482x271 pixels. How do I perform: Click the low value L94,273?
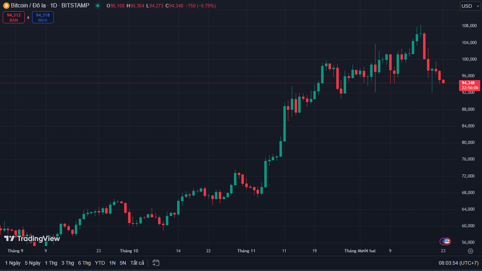[155, 6]
